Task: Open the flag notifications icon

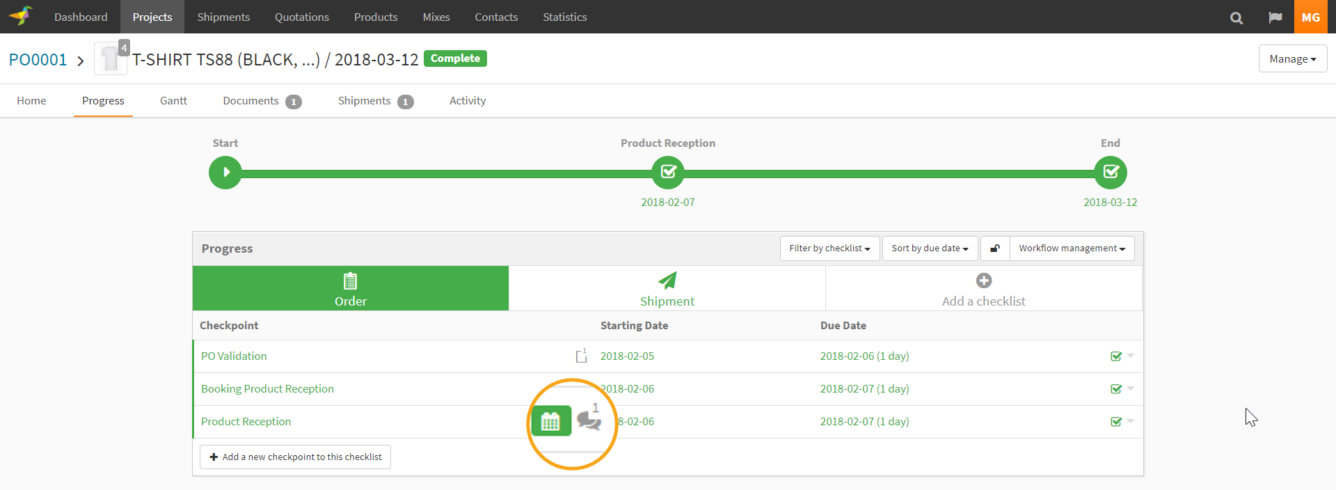Action: (1275, 18)
